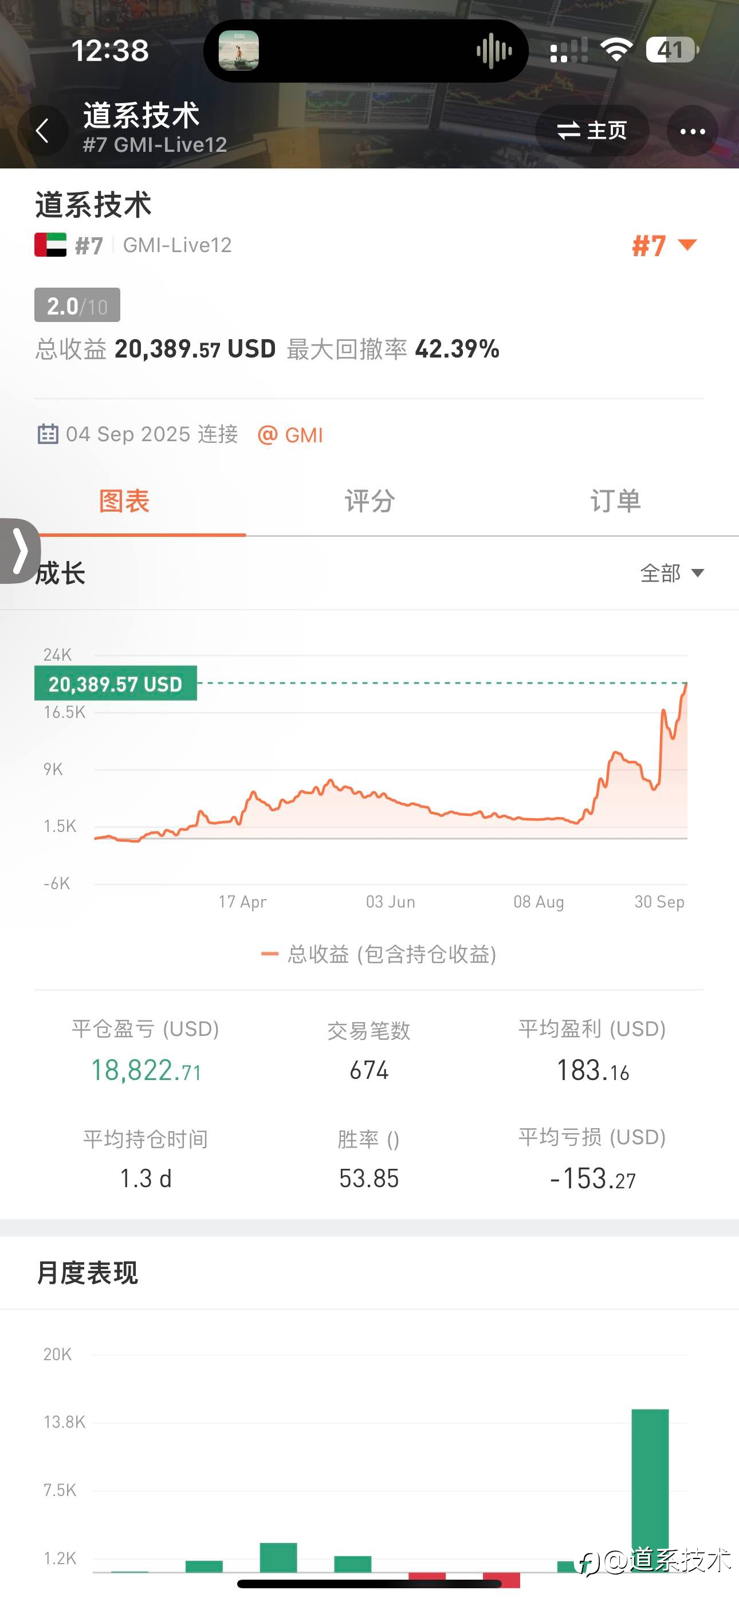The image size is (739, 1602).
Task: Switch to the 评分 tab
Action: tap(369, 501)
